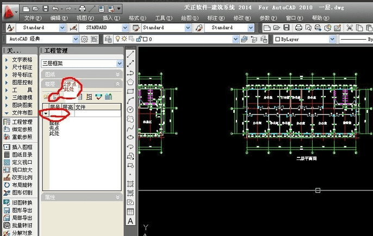Image resolution: width=373 pixels, height=236 pixels.
Task: Expand the ByLayer color dropdown
Action: point(332,39)
